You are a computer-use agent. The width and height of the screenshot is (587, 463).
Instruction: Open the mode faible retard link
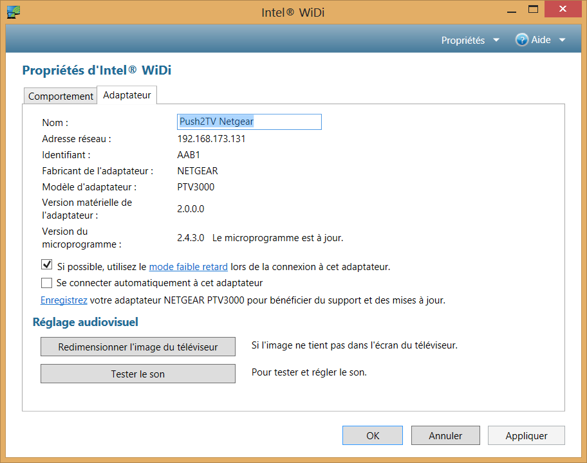point(189,267)
